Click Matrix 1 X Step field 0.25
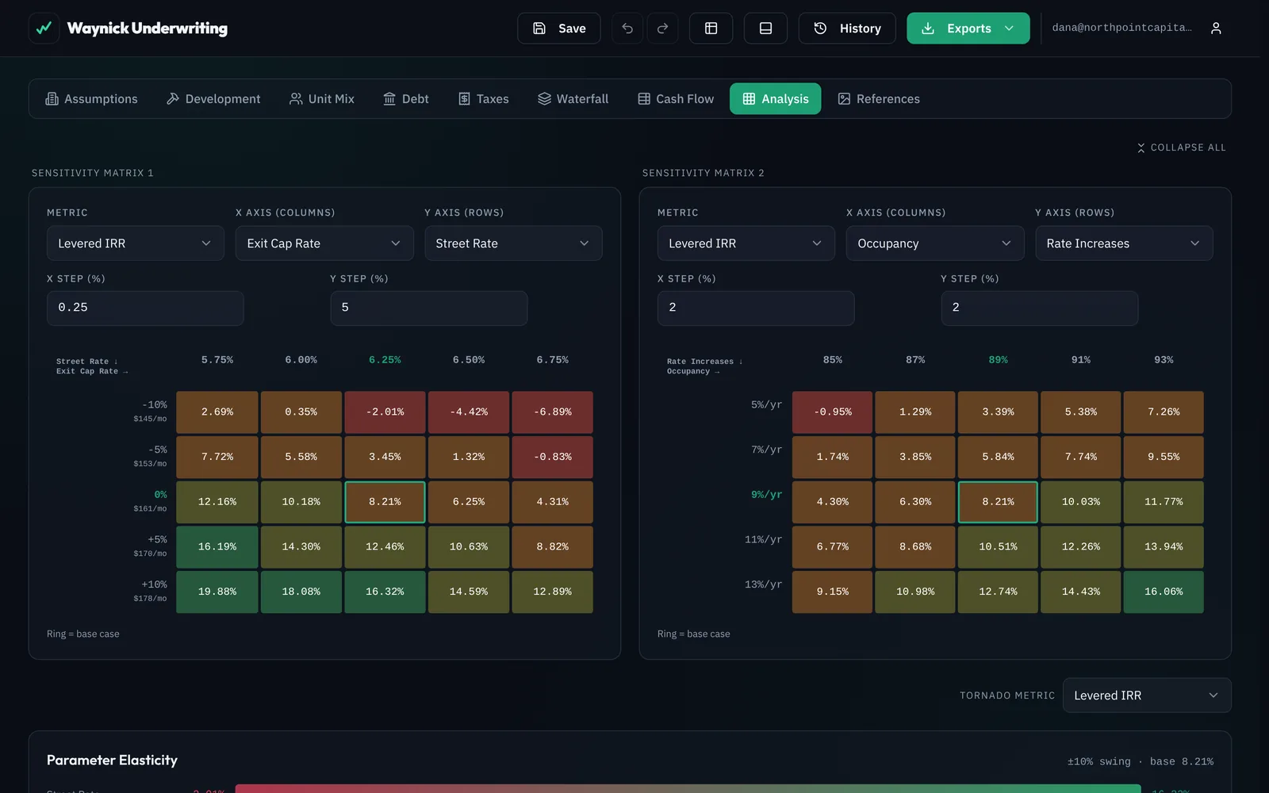 pos(145,308)
